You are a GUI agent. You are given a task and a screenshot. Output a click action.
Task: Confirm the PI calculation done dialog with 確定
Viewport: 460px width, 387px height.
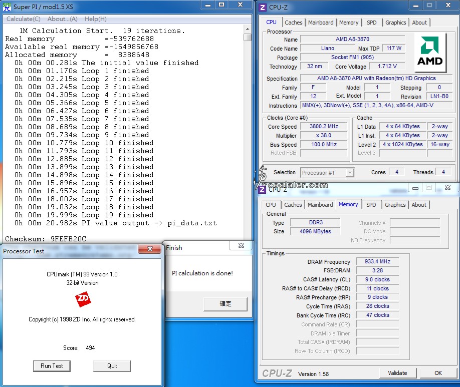click(x=225, y=304)
